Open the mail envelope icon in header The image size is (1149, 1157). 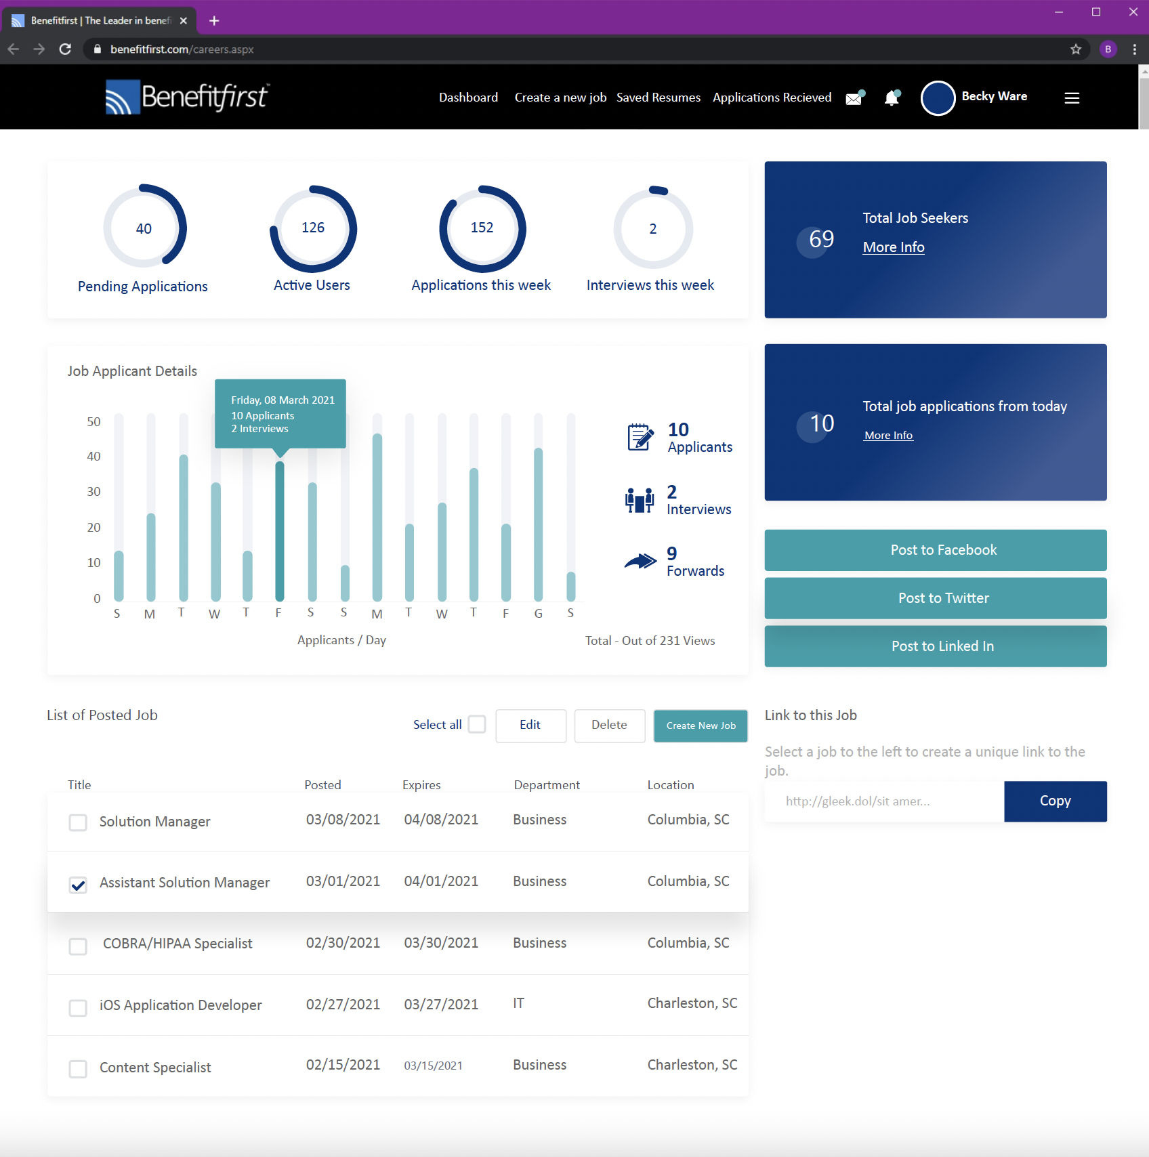click(x=855, y=98)
